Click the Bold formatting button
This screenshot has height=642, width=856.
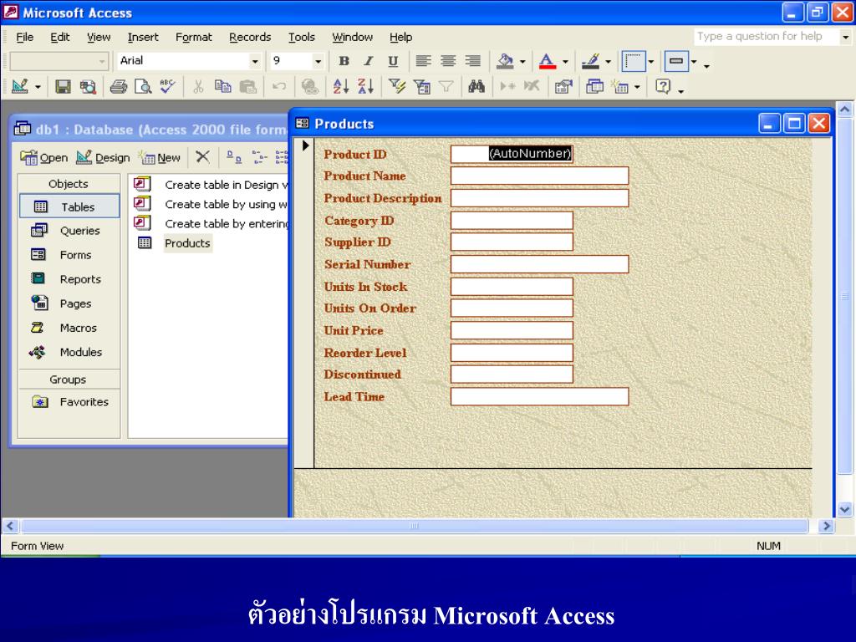click(x=344, y=61)
